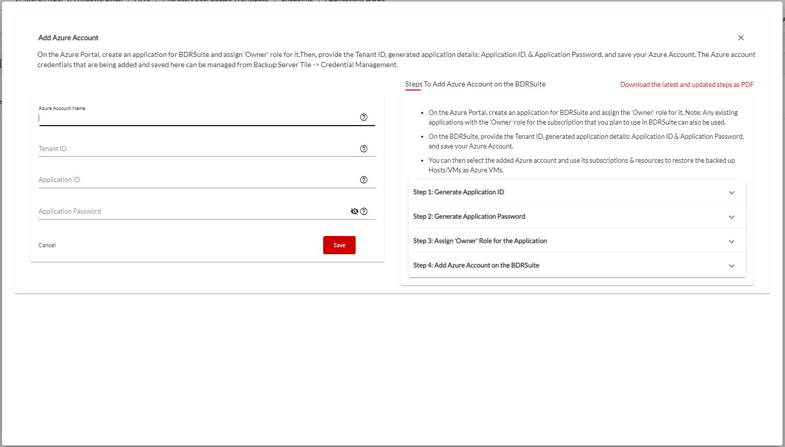Click chevron arrow on Step 4 row
The image size is (785, 447).
pos(732,266)
